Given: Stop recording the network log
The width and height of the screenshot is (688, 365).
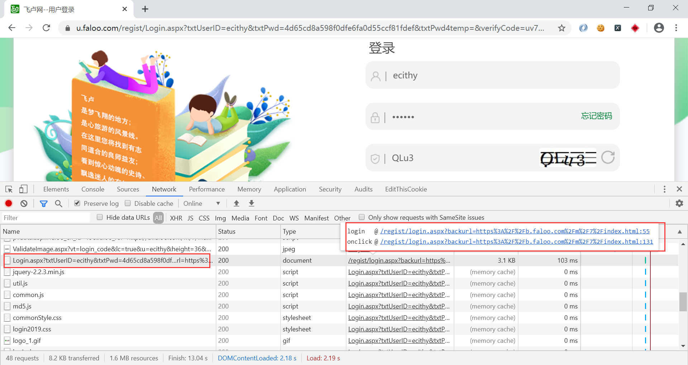Looking at the screenshot, I should [9, 204].
